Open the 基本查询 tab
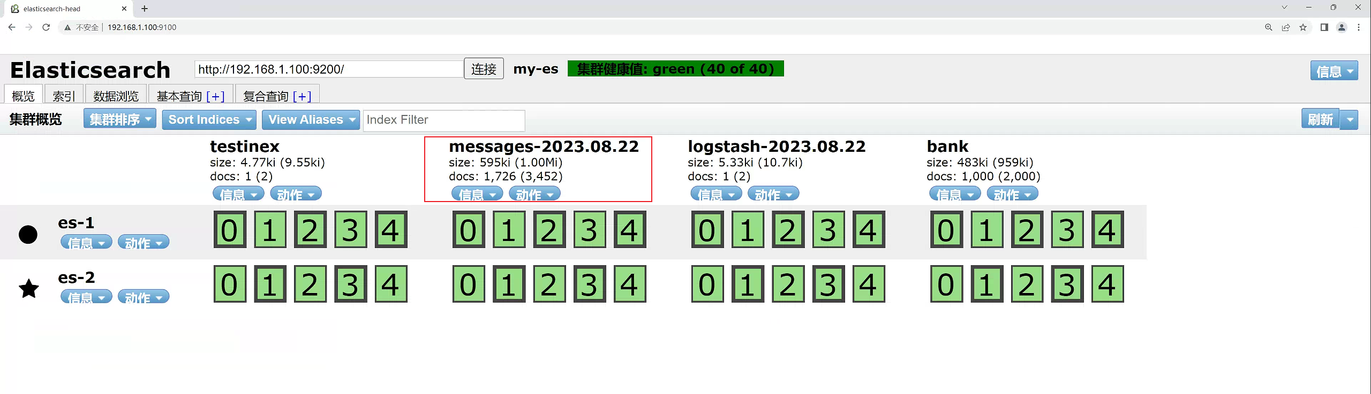Image resolution: width=1371 pixels, height=394 pixels. pos(179,96)
